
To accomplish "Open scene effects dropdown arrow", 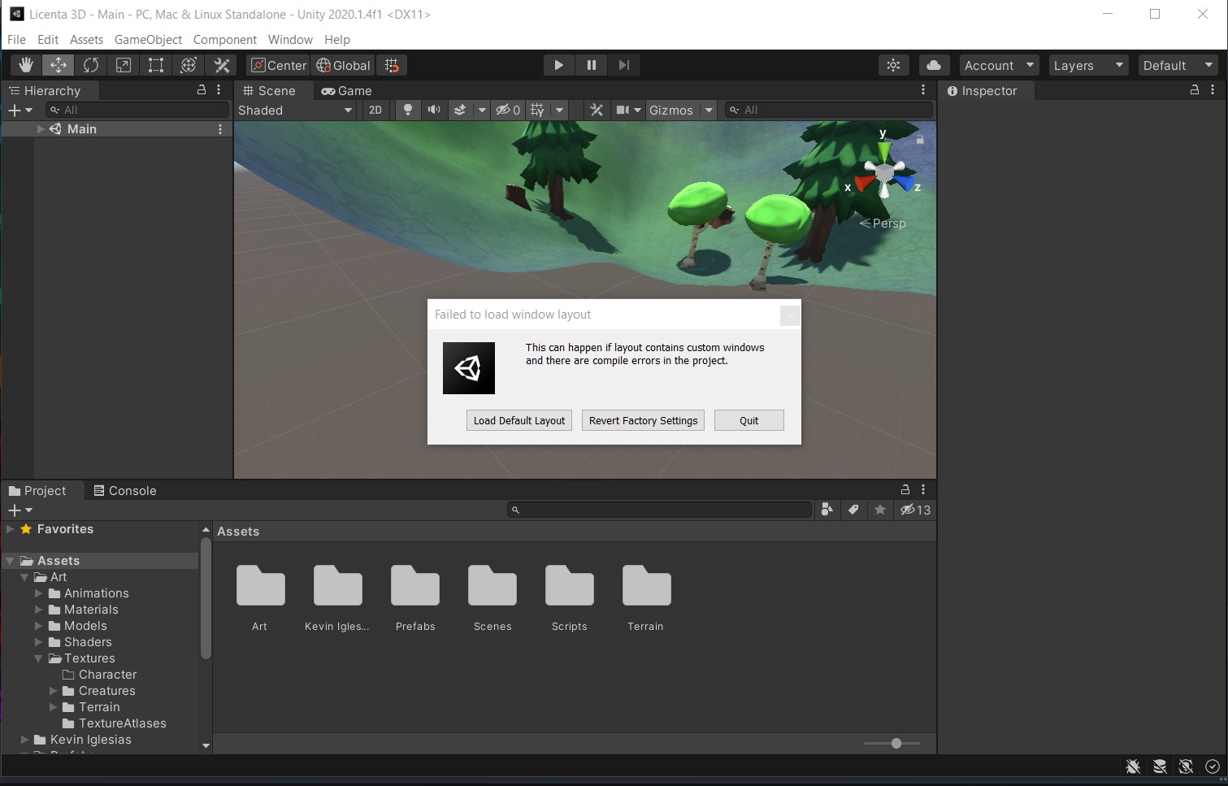I will point(482,110).
